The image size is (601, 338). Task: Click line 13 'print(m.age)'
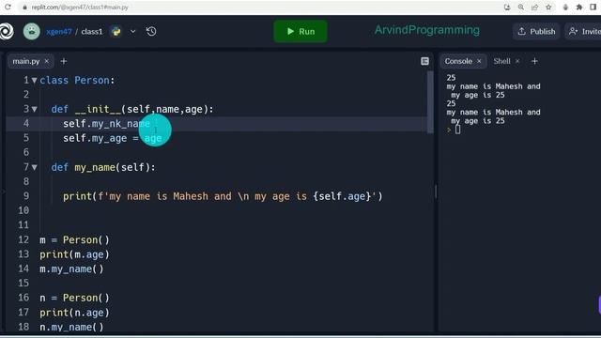point(74,254)
